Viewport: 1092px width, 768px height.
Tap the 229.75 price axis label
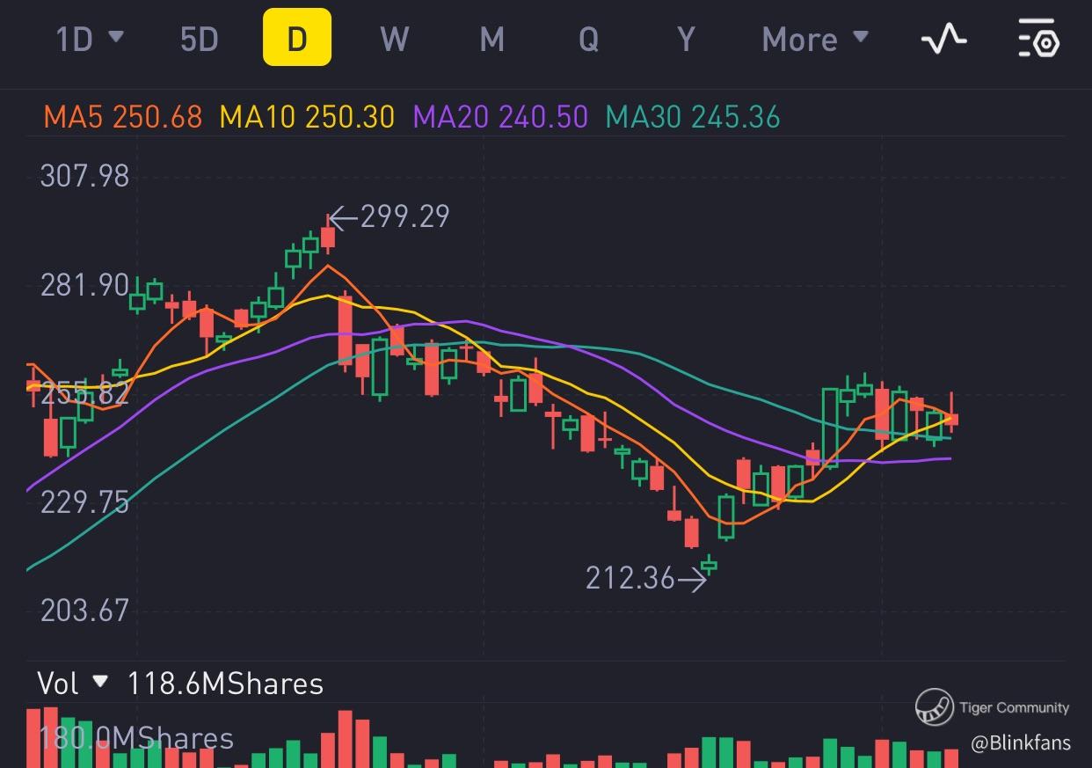click(x=84, y=502)
